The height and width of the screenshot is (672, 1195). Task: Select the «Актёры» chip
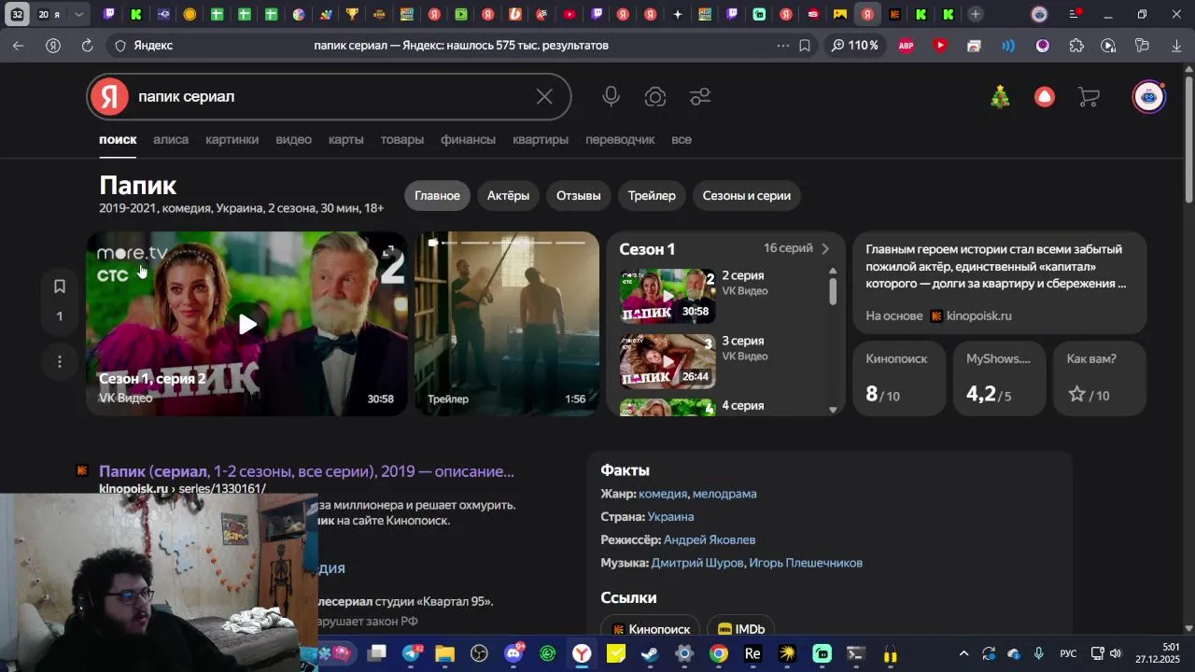(x=508, y=195)
